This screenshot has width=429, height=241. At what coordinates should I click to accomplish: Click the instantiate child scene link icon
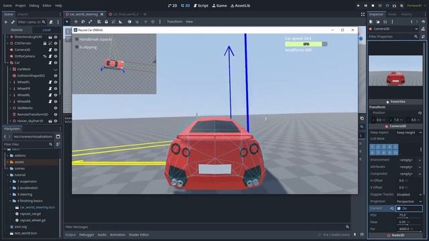pyautogui.click(x=13, y=22)
